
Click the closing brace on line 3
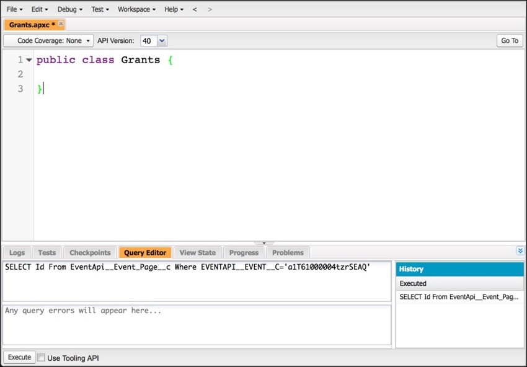click(x=40, y=89)
